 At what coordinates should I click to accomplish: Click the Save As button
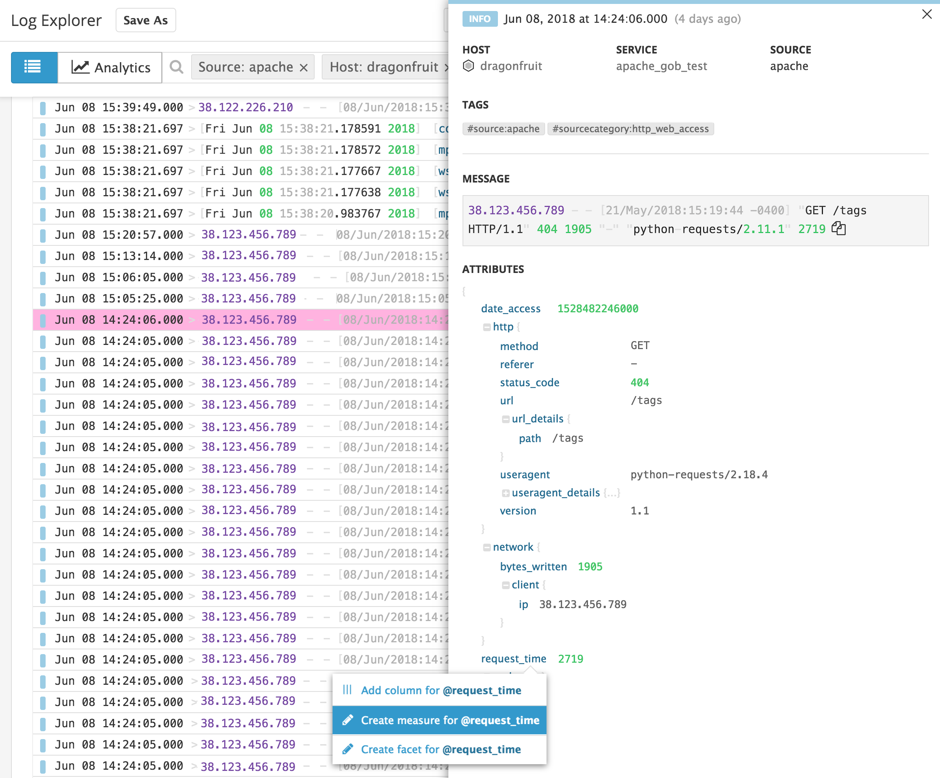[146, 20]
